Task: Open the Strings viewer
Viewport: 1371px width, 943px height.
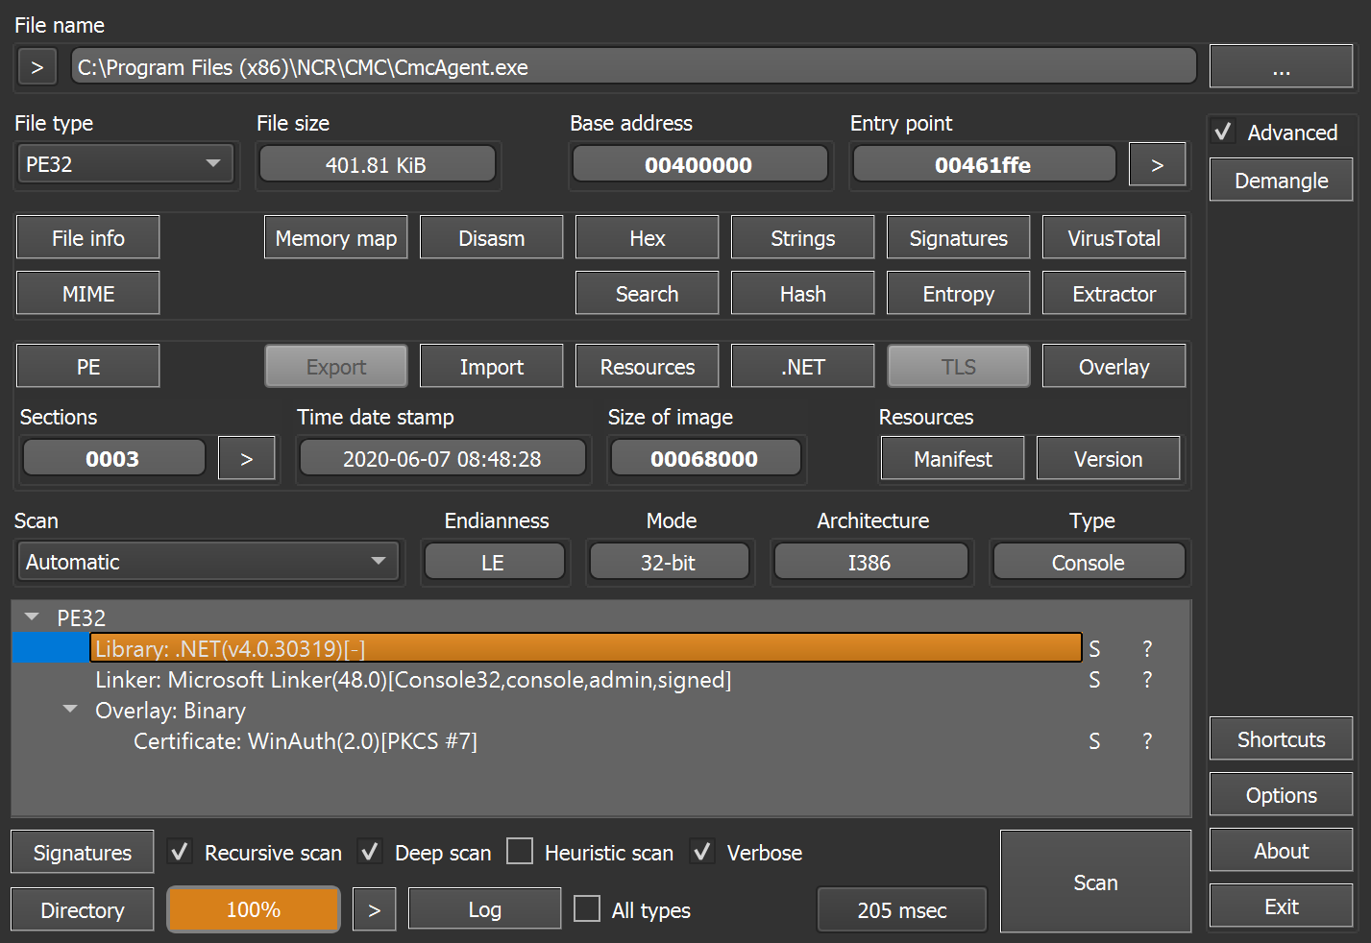Action: [802, 238]
